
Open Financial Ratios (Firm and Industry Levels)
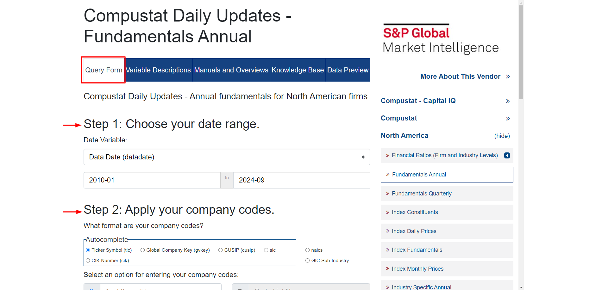coord(445,155)
